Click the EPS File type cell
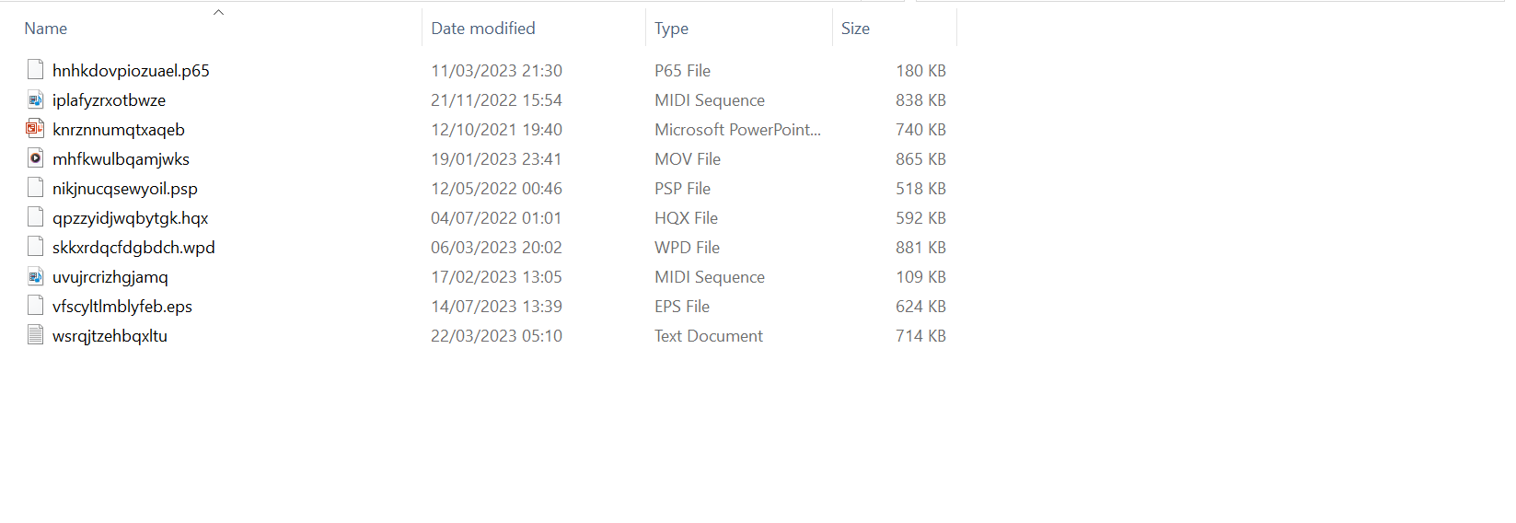Viewport: 1516px width, 523px height. (682, 307)
